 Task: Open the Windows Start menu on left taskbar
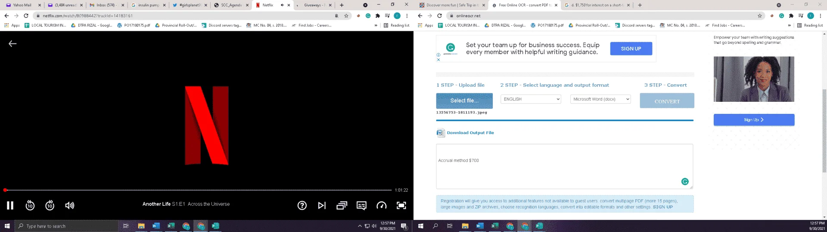pos(7,226)
